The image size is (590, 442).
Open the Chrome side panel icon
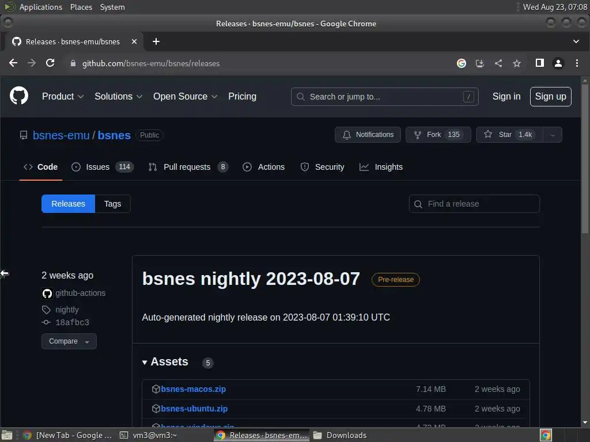(x=539, y=63)
